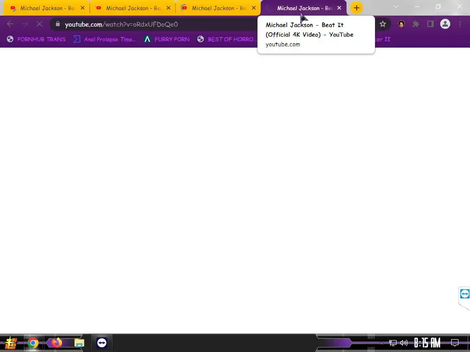Click the youtube.com address bar URL
Image resolution: width=470 pixels, height=352 pixels.
click(121, 25)
